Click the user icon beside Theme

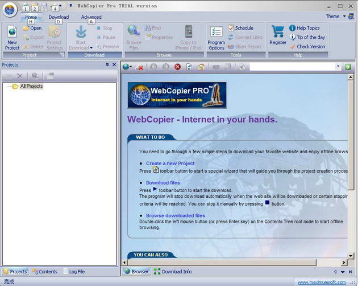[x=351, y=17]
